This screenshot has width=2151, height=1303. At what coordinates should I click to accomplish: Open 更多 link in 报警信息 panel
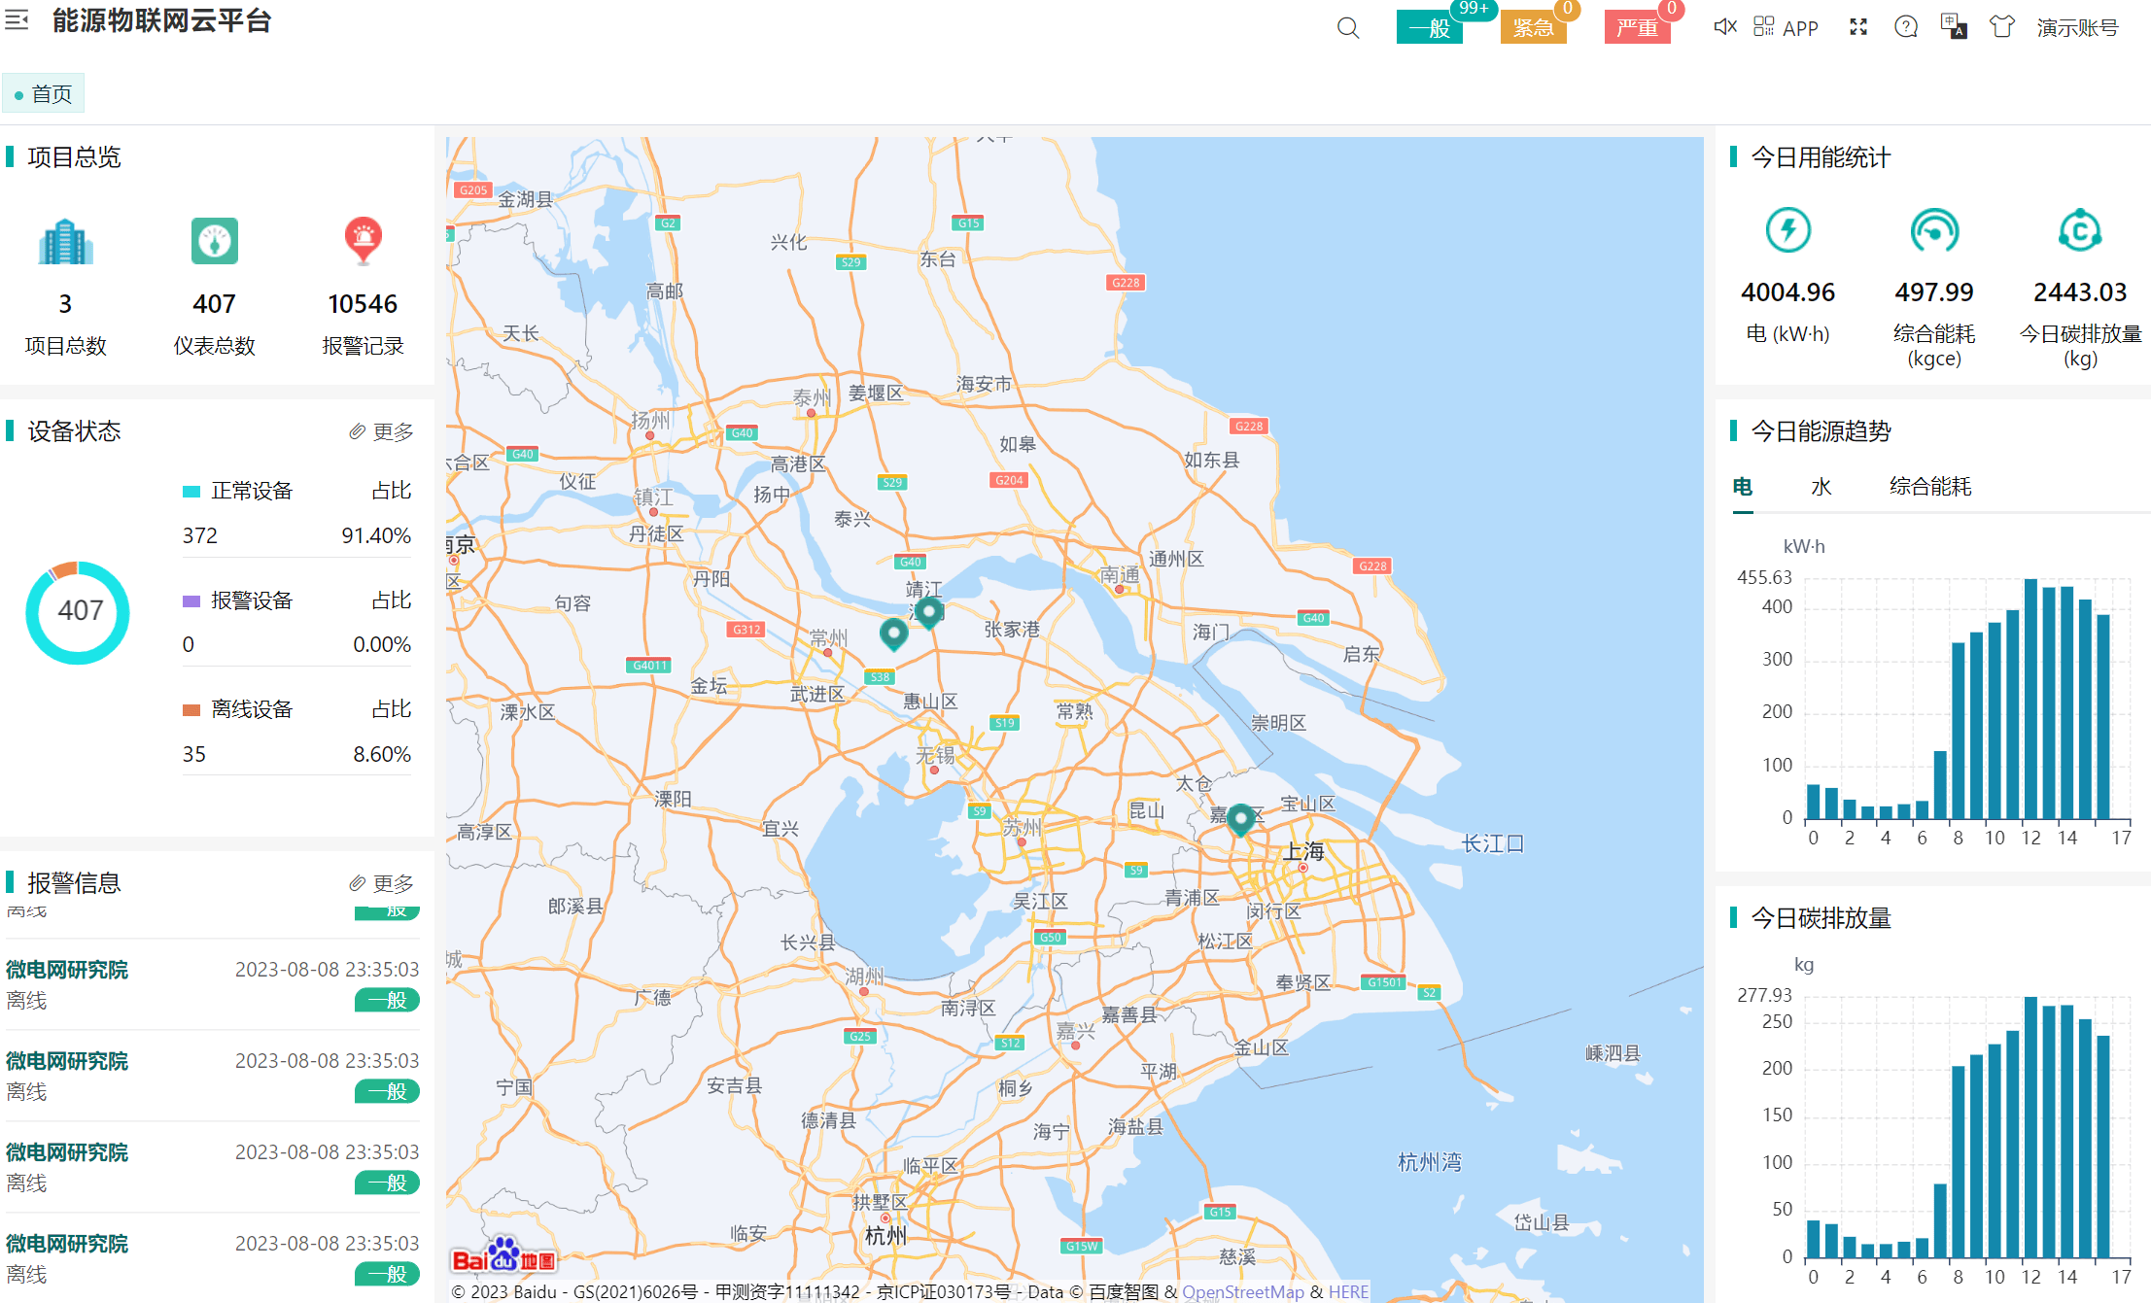(x=381, y=883)
